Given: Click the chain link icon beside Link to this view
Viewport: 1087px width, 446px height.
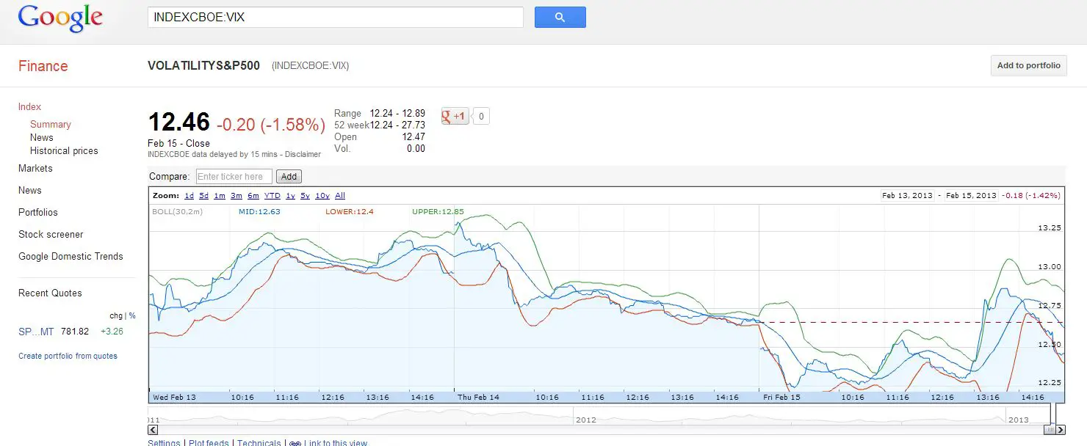Looking at the screenshot, I should 295,443.
